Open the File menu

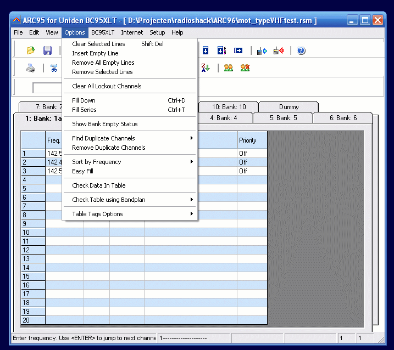(18, 32)
